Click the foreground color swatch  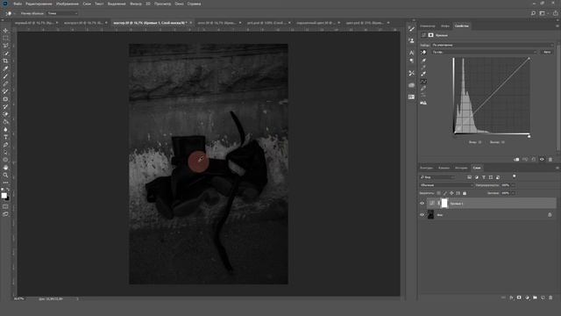click(x=4, y=195)
